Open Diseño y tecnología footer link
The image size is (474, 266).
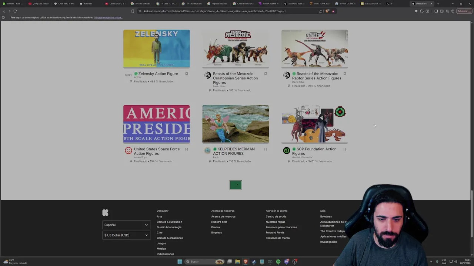point(169,227)
